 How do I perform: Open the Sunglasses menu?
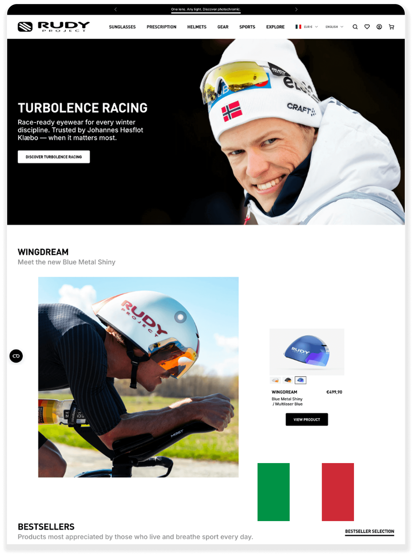[122, 27]
